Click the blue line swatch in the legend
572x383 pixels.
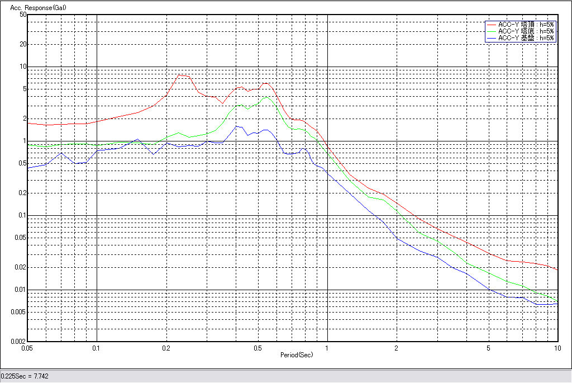(x=491, y=38)
